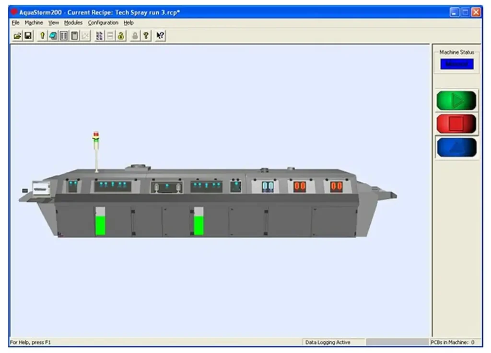This screenshot has width=491, height=353.
Task: Minimize the AquaStorm200 window
Action: tap(454, 12)
